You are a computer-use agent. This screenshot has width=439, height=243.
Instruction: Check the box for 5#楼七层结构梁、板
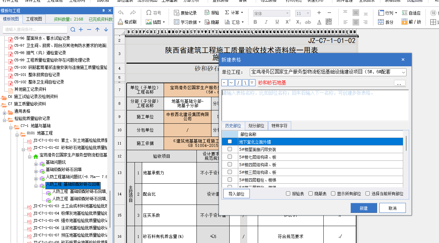point(230,157)
